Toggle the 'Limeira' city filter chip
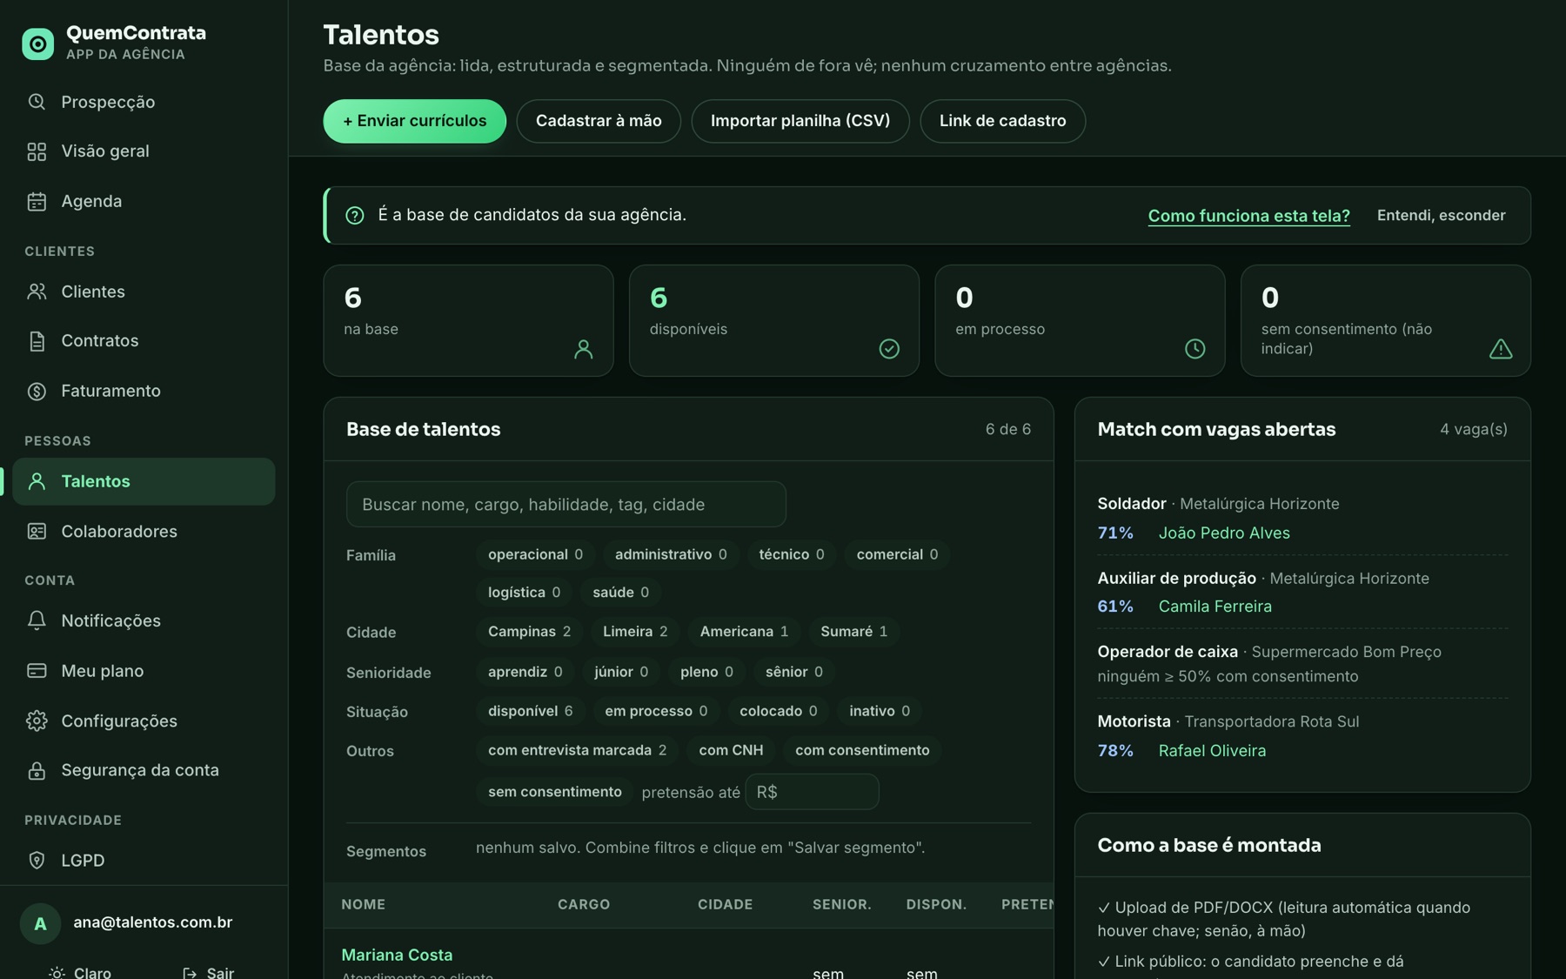 coord(635,631)
